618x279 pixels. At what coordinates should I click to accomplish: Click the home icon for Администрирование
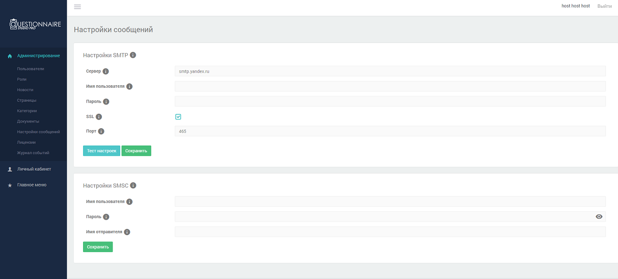coord(10,56)
